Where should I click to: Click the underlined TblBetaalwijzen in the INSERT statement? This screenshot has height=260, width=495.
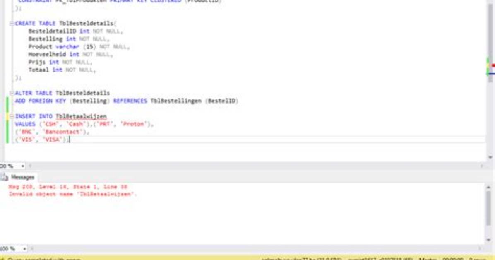81,116
